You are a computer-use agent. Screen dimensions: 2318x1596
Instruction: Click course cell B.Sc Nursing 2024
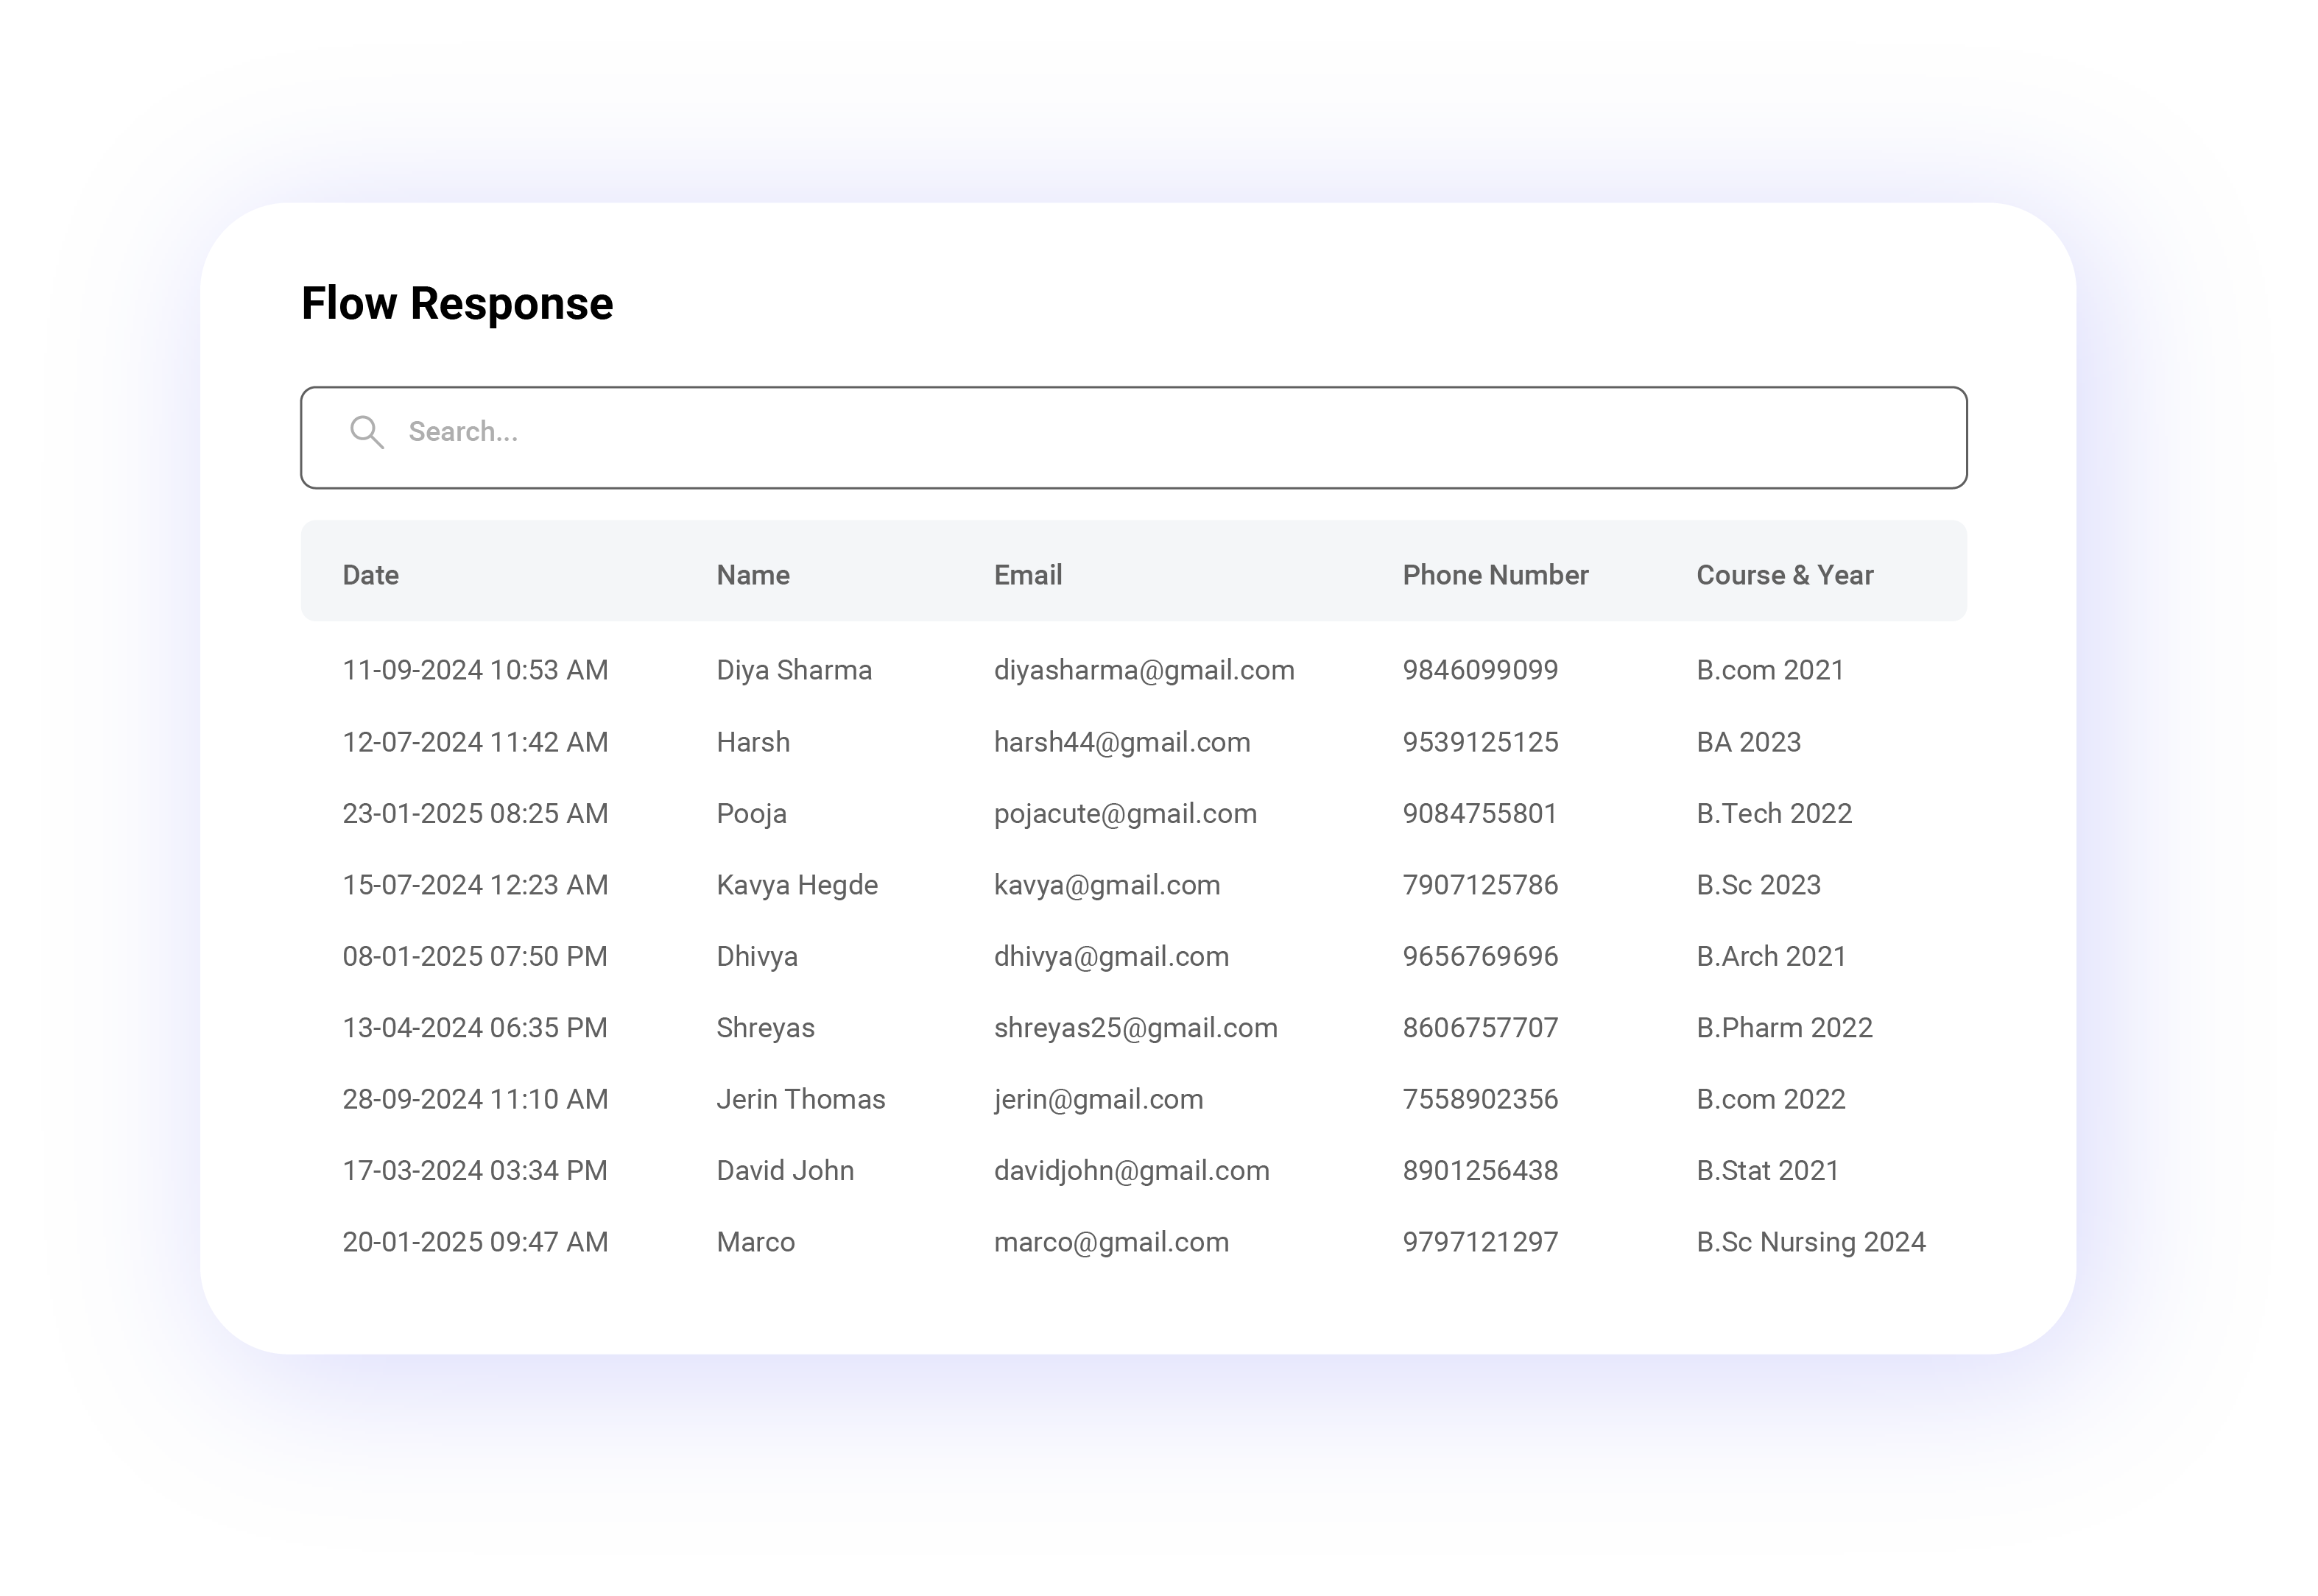click(x=1811, y=1242)
